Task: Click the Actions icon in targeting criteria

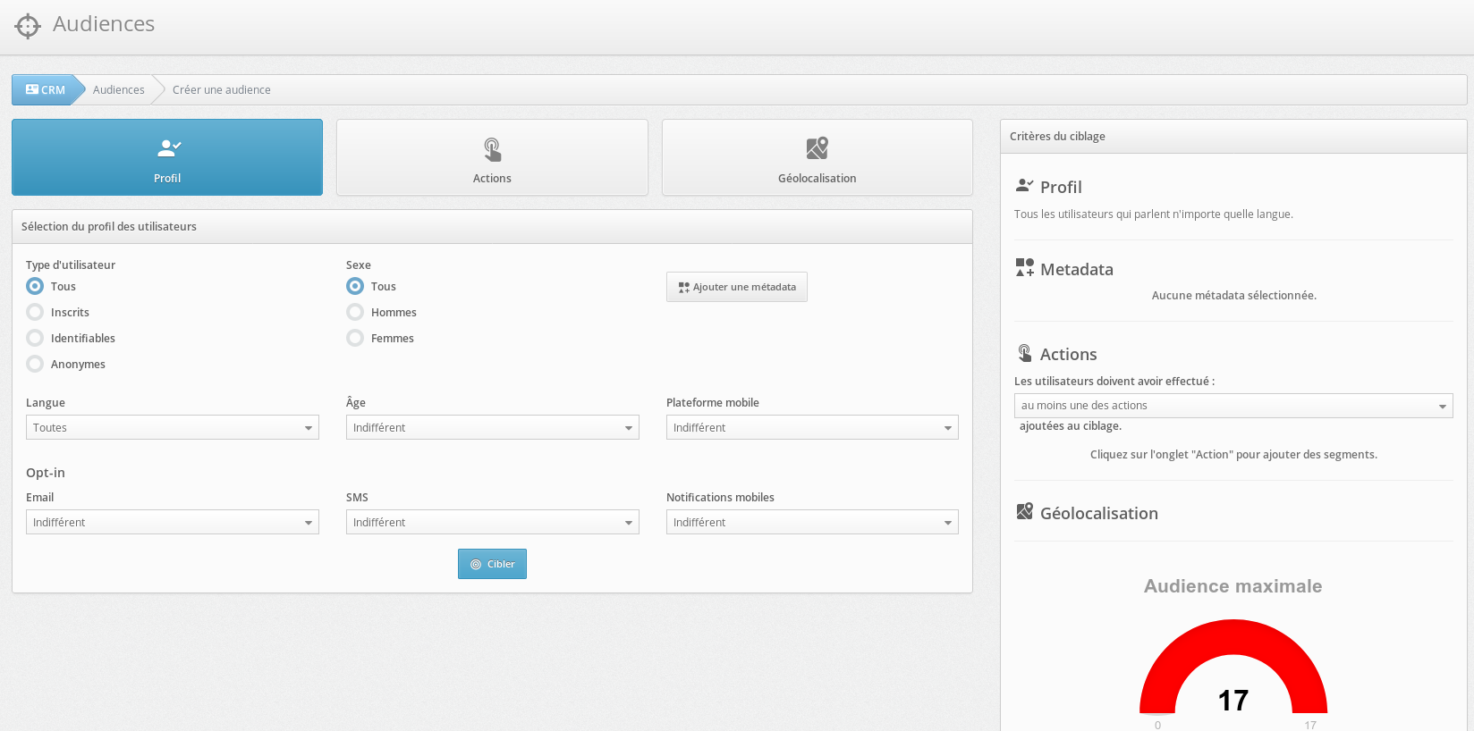Action: tap(1025, 353)
